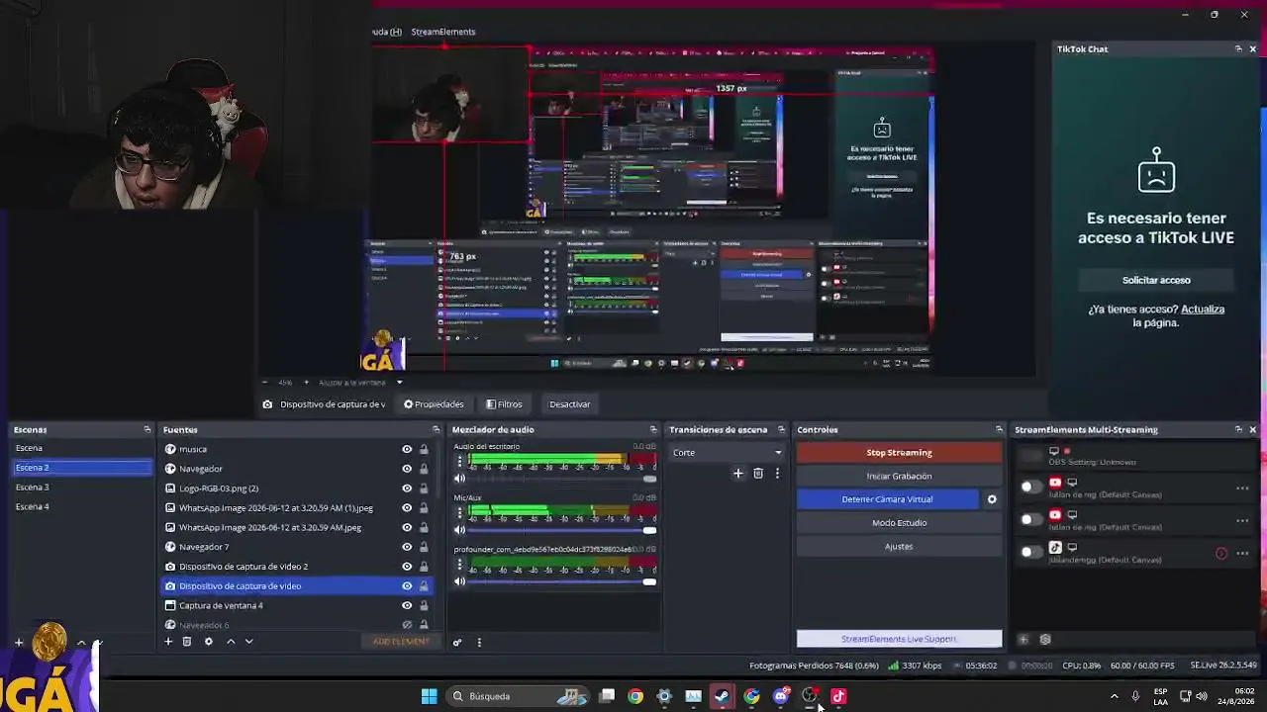Expand hidden system tray icons chevron
The image size is (1267, 712).
point(1114,696)
